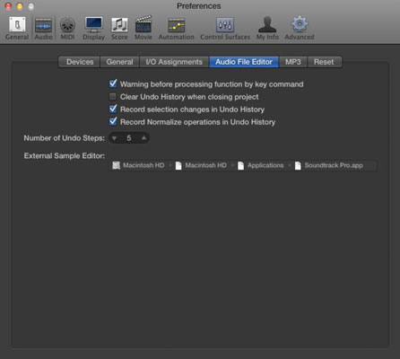Click the undo steps value 5
The image size is (400, 359).
[x=129, y=138]
